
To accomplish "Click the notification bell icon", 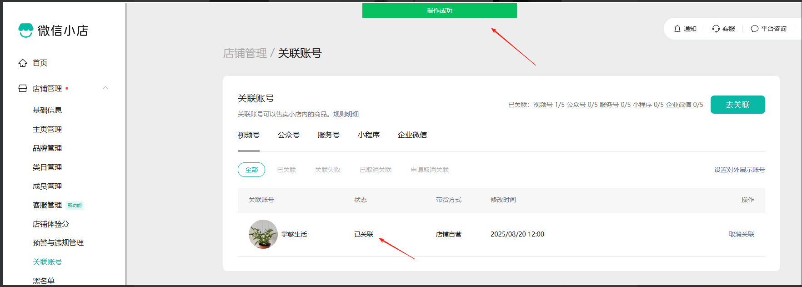I will pyautogui.click(x=677, y=29).
